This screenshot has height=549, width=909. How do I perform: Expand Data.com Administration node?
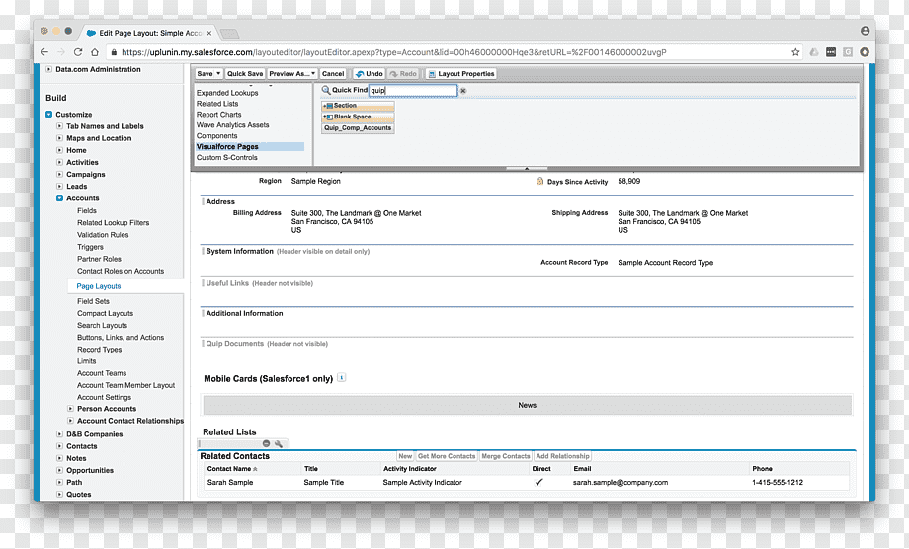[x=49, y=69]
